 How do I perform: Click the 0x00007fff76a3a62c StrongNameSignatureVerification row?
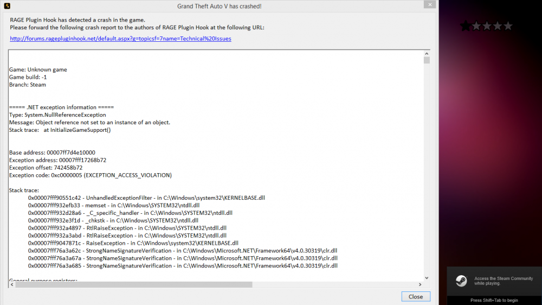(x=183, y=251)
